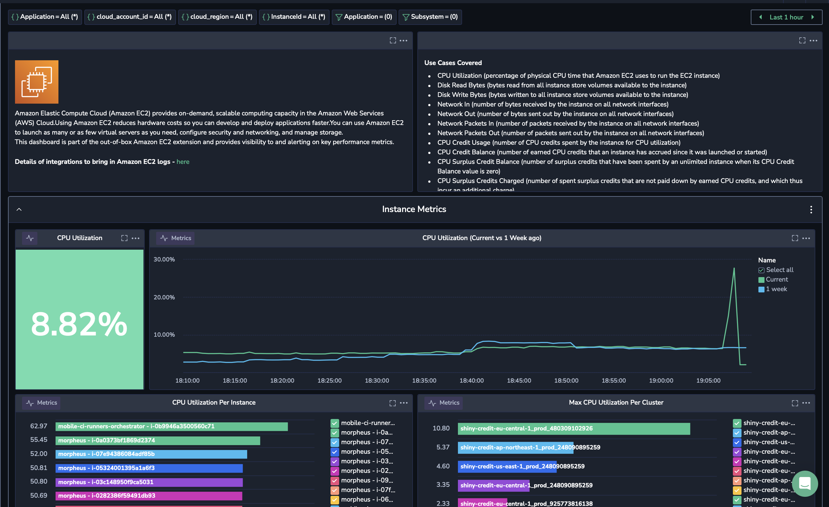Viewport: 829px width, 507px height.
Task: Open more options on Use Cases panel
Action: [x=813, y=40]
